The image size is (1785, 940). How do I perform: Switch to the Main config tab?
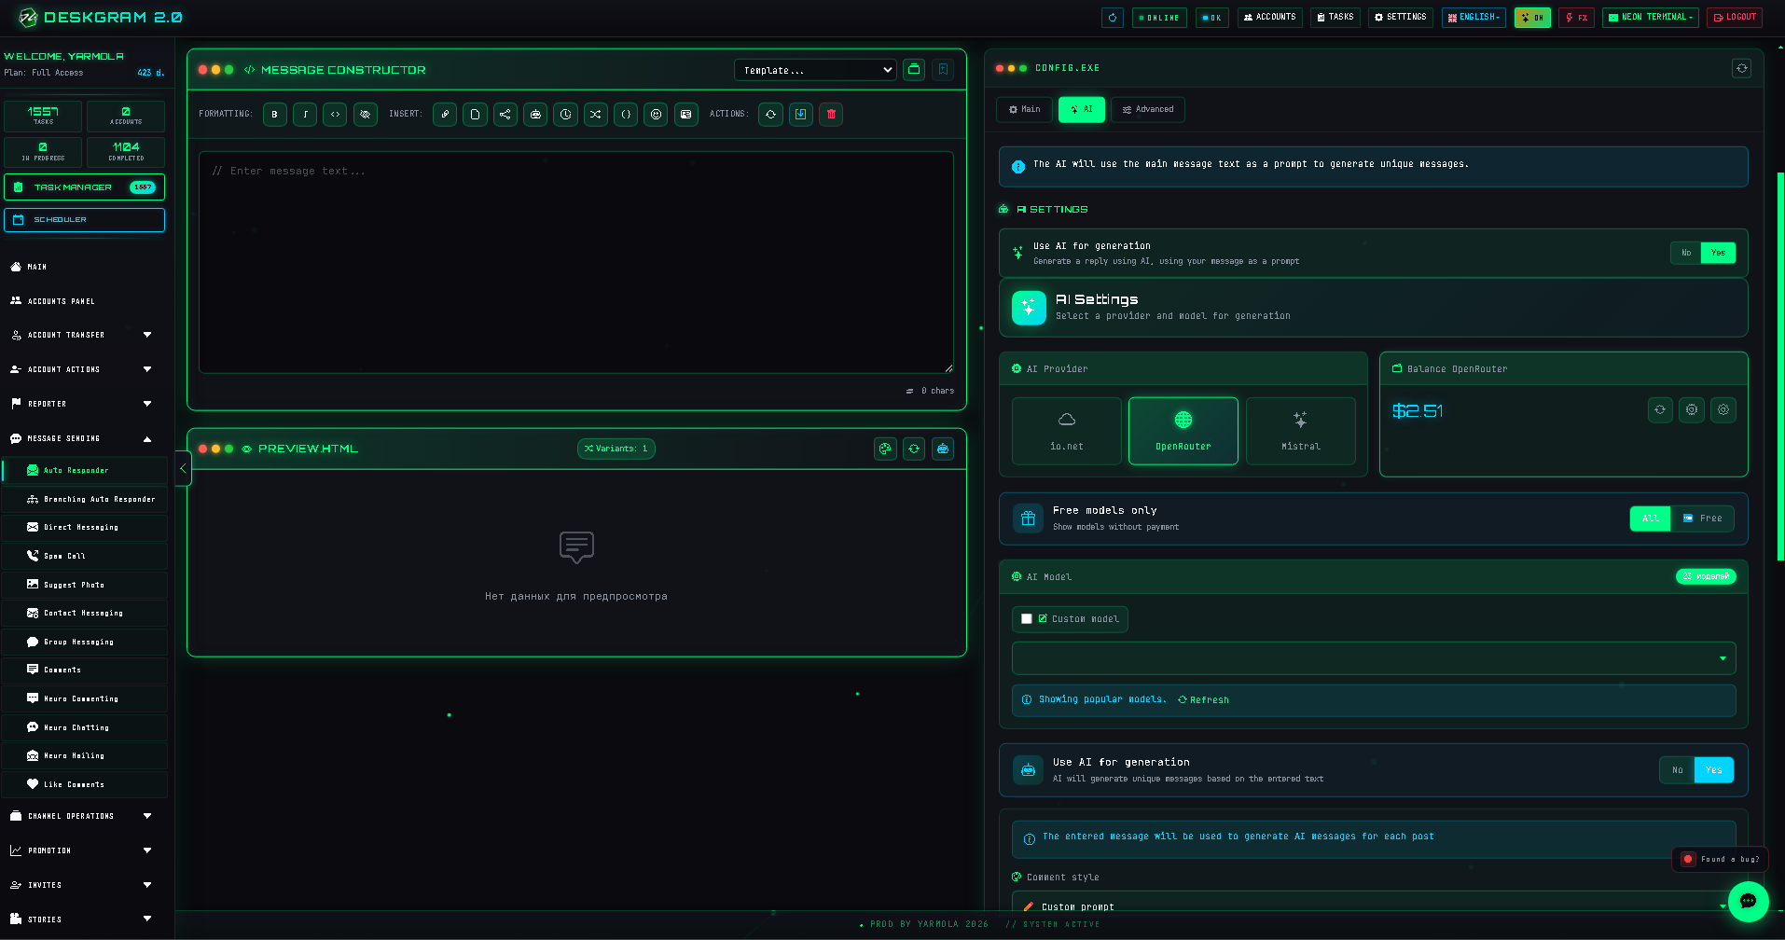1024,110
